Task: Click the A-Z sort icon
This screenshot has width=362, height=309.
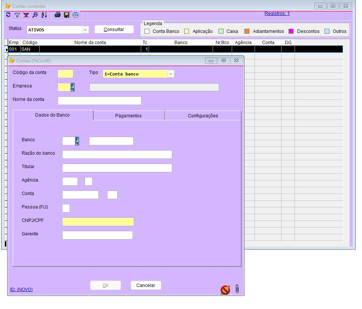Action: (x=44, y=15)
